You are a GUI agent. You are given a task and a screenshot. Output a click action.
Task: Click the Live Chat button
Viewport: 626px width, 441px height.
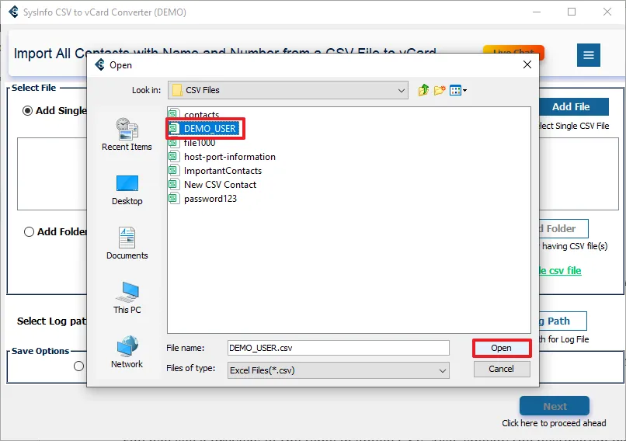513,50
